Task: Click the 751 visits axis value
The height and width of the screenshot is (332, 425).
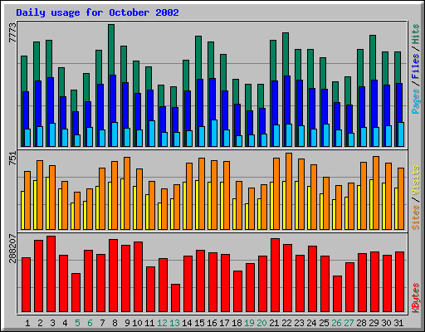Action: coord(12,159)
